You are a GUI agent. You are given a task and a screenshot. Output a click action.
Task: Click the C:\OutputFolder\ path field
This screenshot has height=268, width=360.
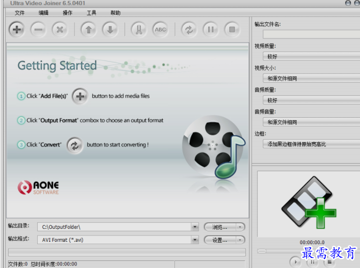[114, 227]
